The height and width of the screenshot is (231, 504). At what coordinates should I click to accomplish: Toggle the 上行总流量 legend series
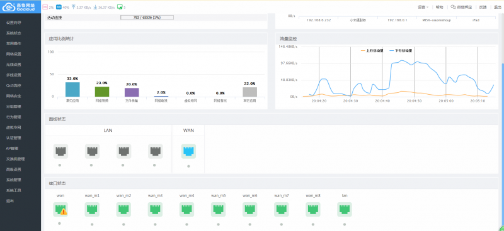click(372, 51)
